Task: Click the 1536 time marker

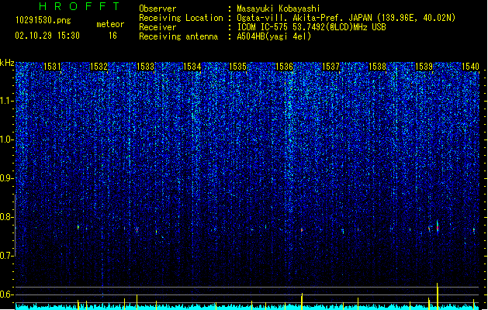Action: [x=285, y=66]
